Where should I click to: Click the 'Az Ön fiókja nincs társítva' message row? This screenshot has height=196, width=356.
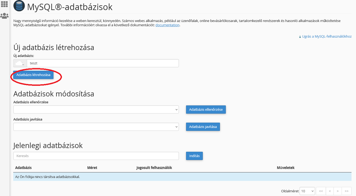point(182,177)
